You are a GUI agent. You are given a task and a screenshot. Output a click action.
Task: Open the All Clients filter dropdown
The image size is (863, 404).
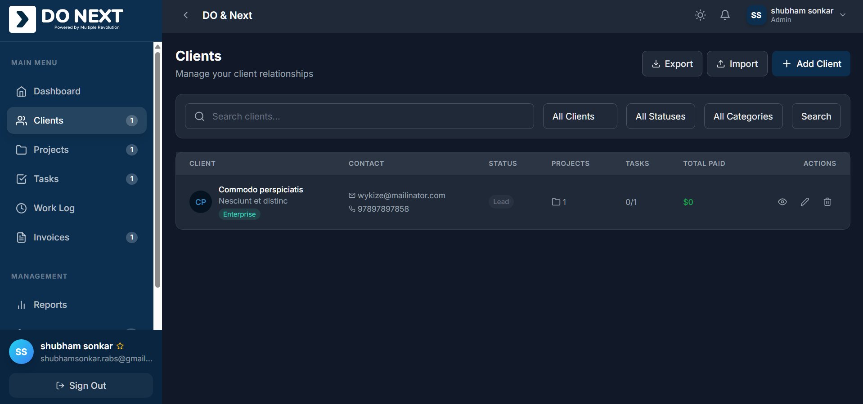point(580,116)
